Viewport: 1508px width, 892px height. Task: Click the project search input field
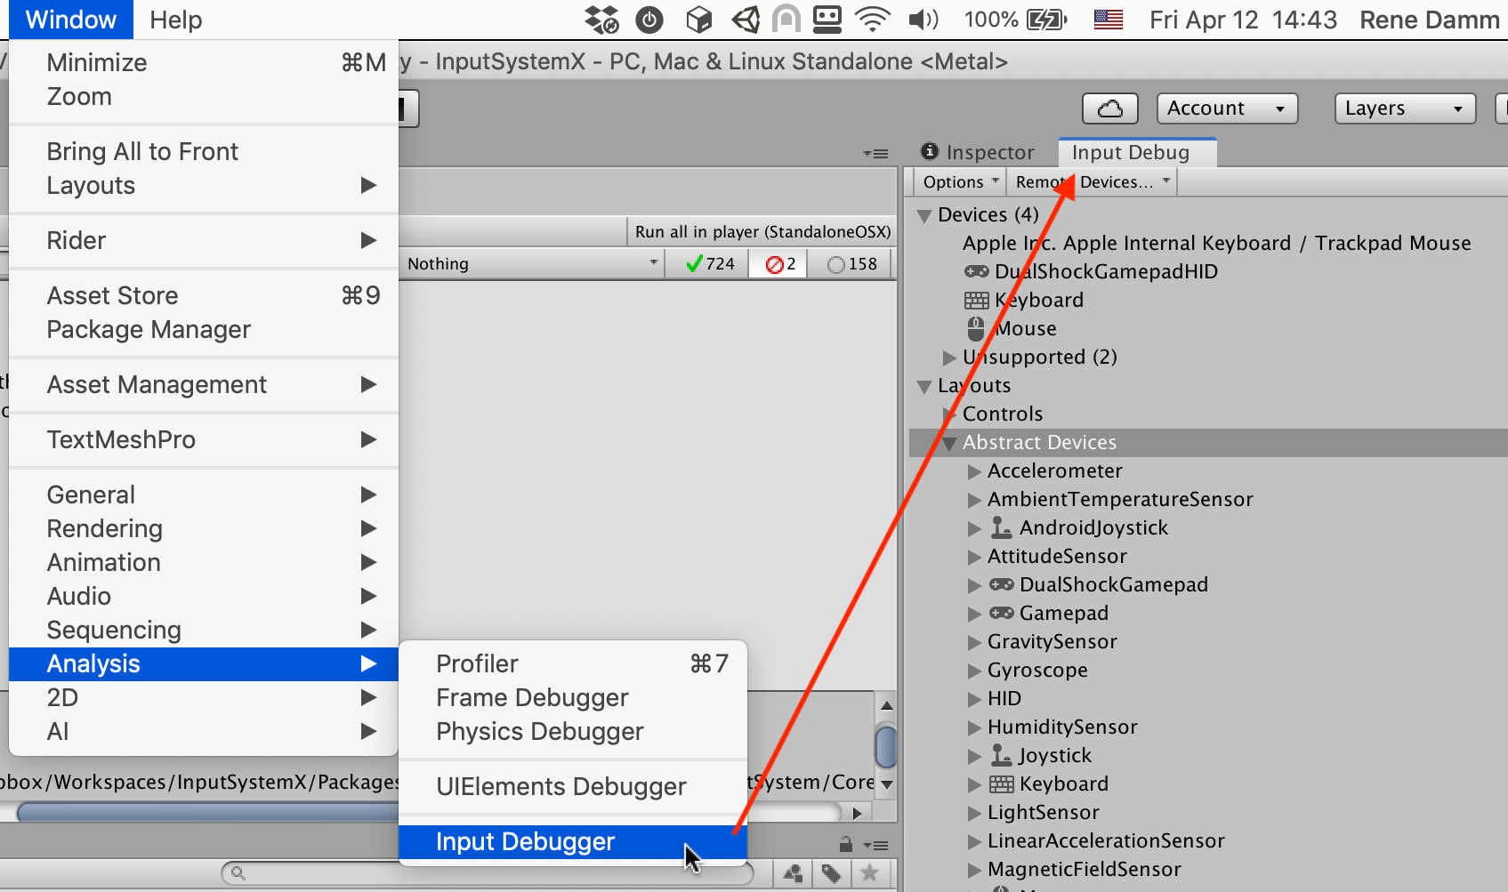click(x=488, y=872)
